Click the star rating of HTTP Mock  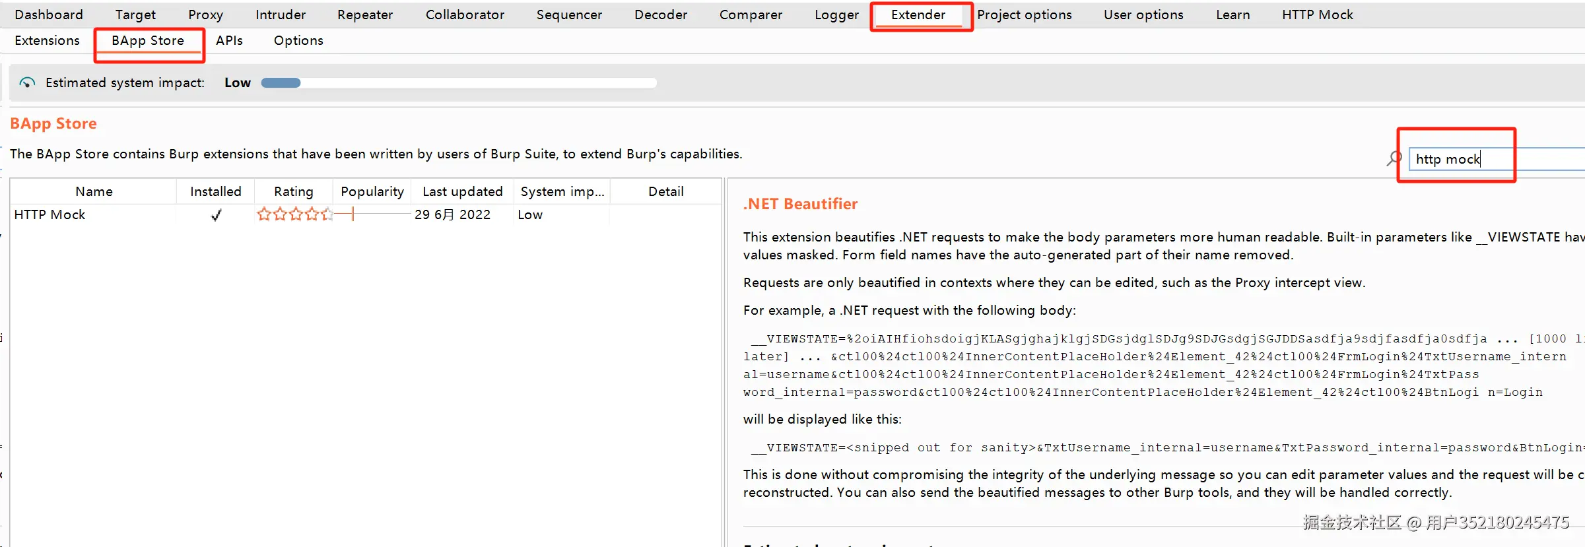(x=295, y=214)
